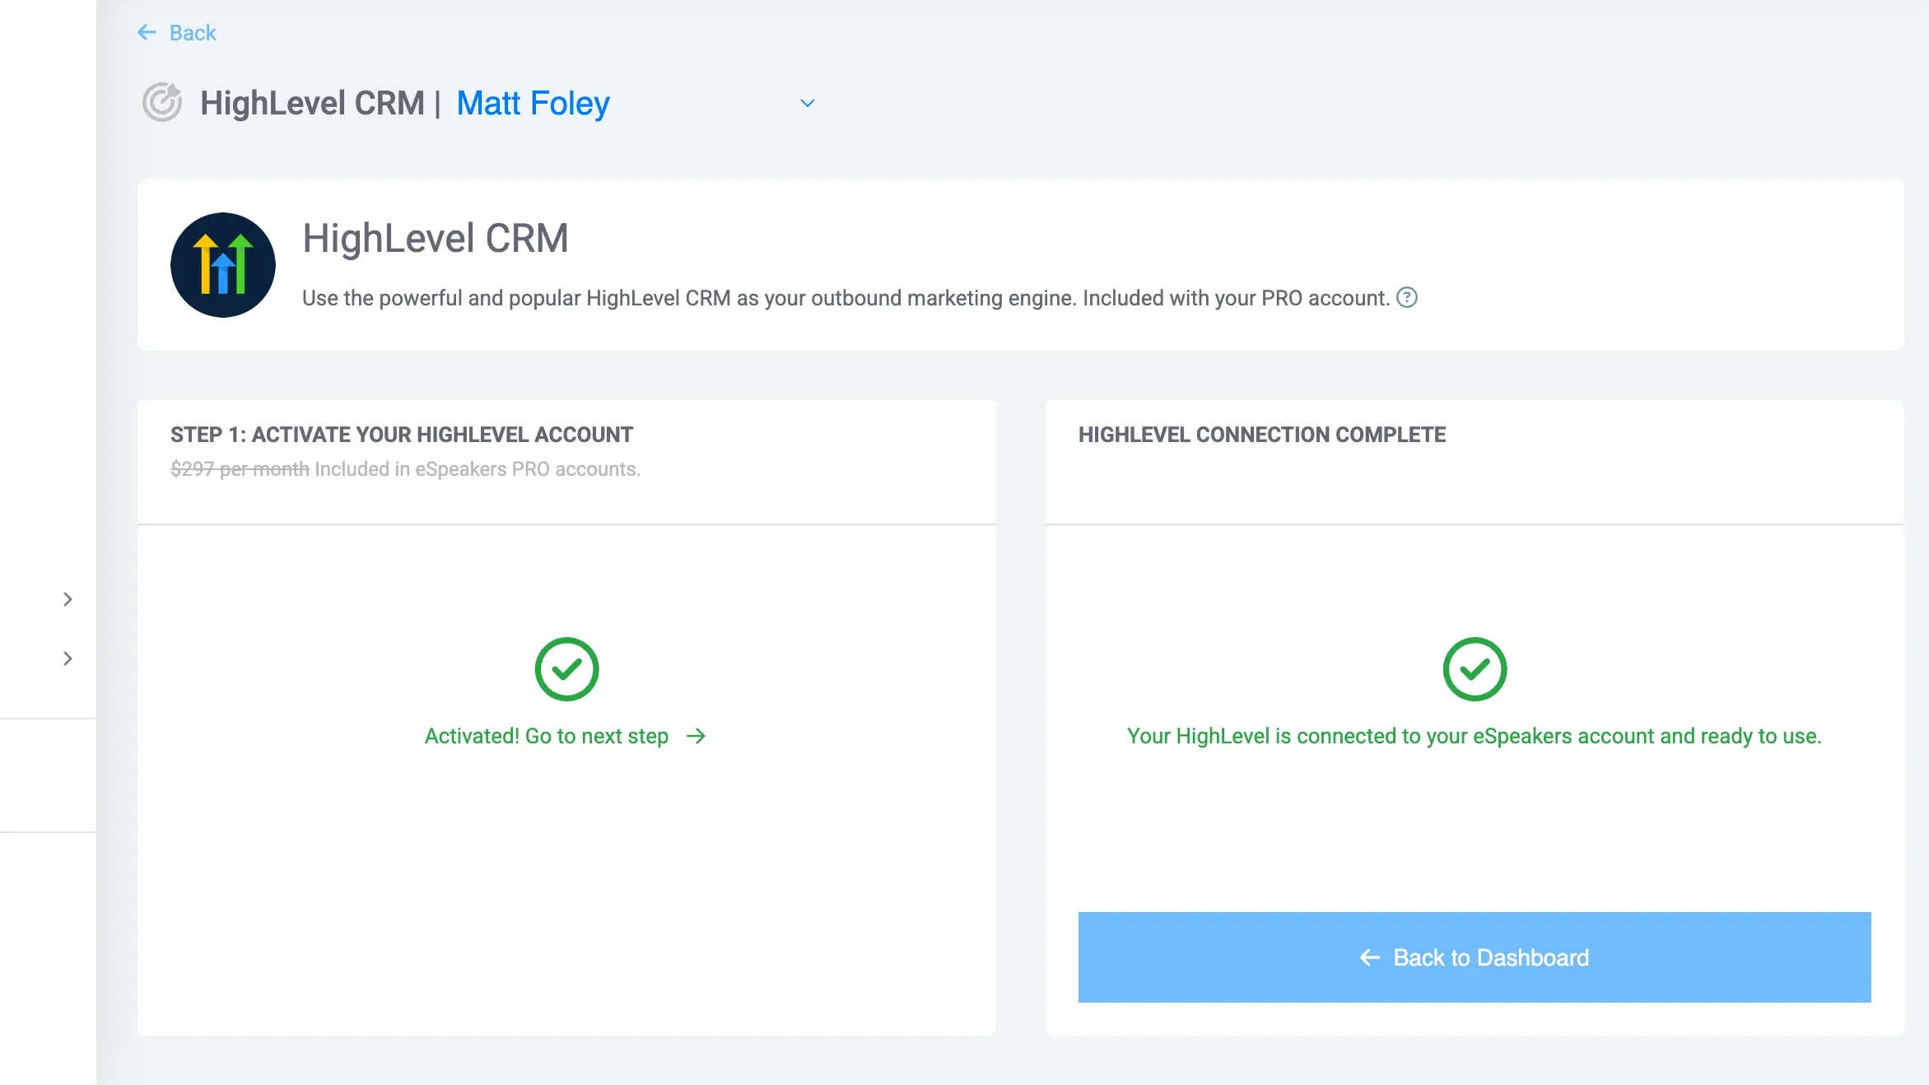Expand the upper sidebar chevron
Viewport: 1929px width, 1085px height.
click(68, 599)
